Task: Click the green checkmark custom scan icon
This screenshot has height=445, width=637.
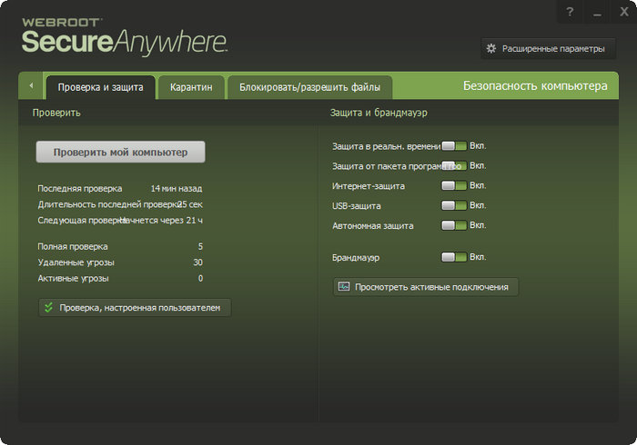Action: pos(49,307)
